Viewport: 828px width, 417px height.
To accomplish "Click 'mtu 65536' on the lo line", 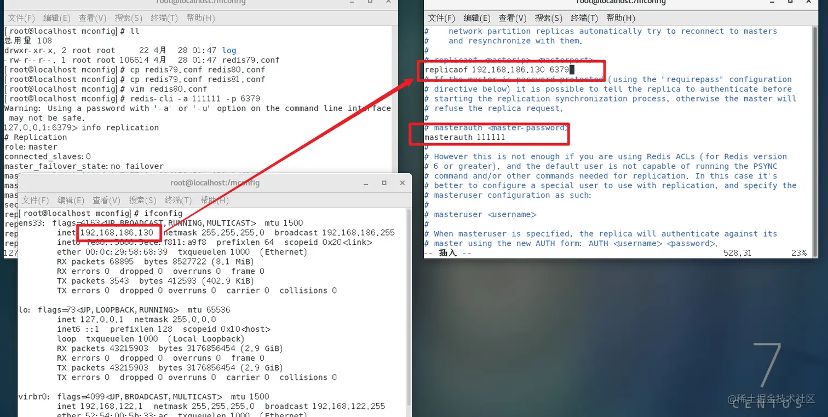I will pos(209,310).
